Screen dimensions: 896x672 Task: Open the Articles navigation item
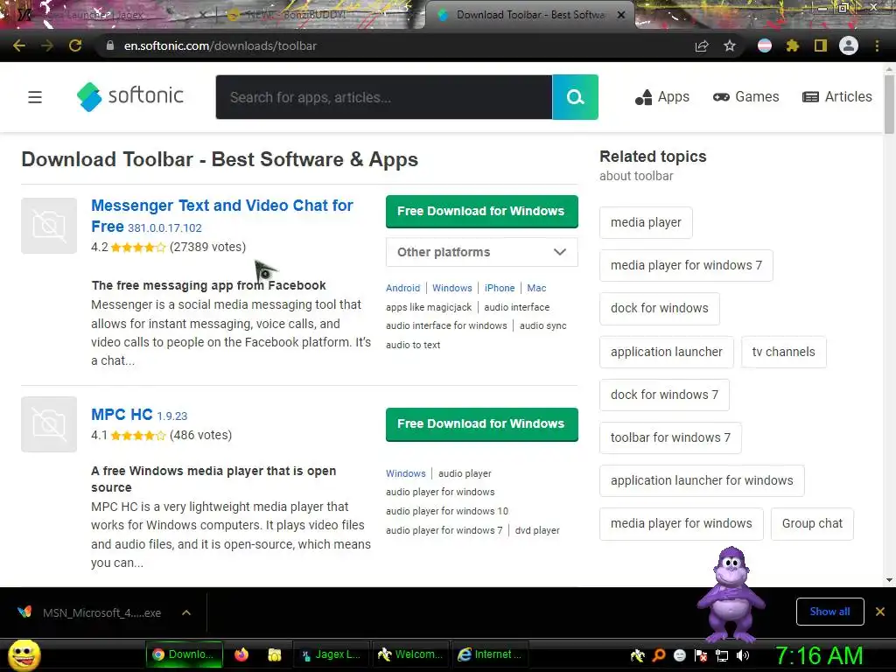coord(837,97)
